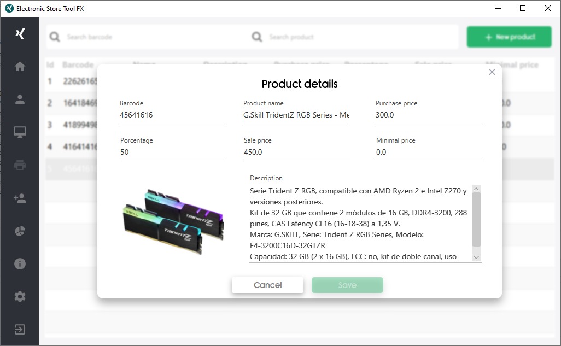
Task: Open the add-user icon in sidebar
Action: click(x=20, y=198)
